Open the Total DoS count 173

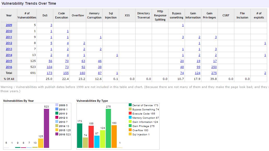pos(49,73)
